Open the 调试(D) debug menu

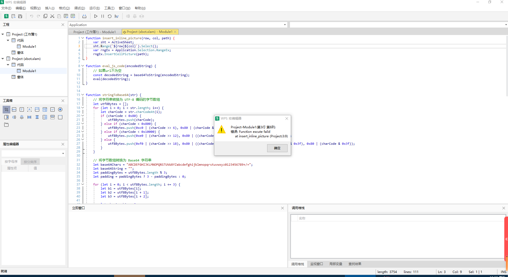coord(80,8)
